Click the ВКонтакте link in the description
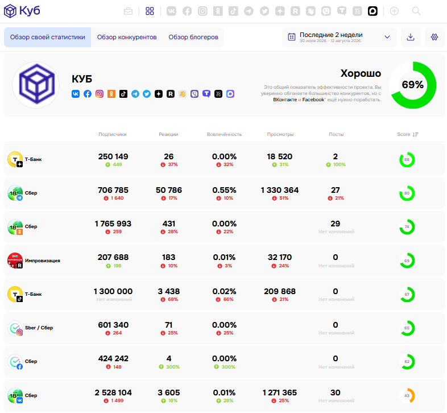 tap(285, 100)
